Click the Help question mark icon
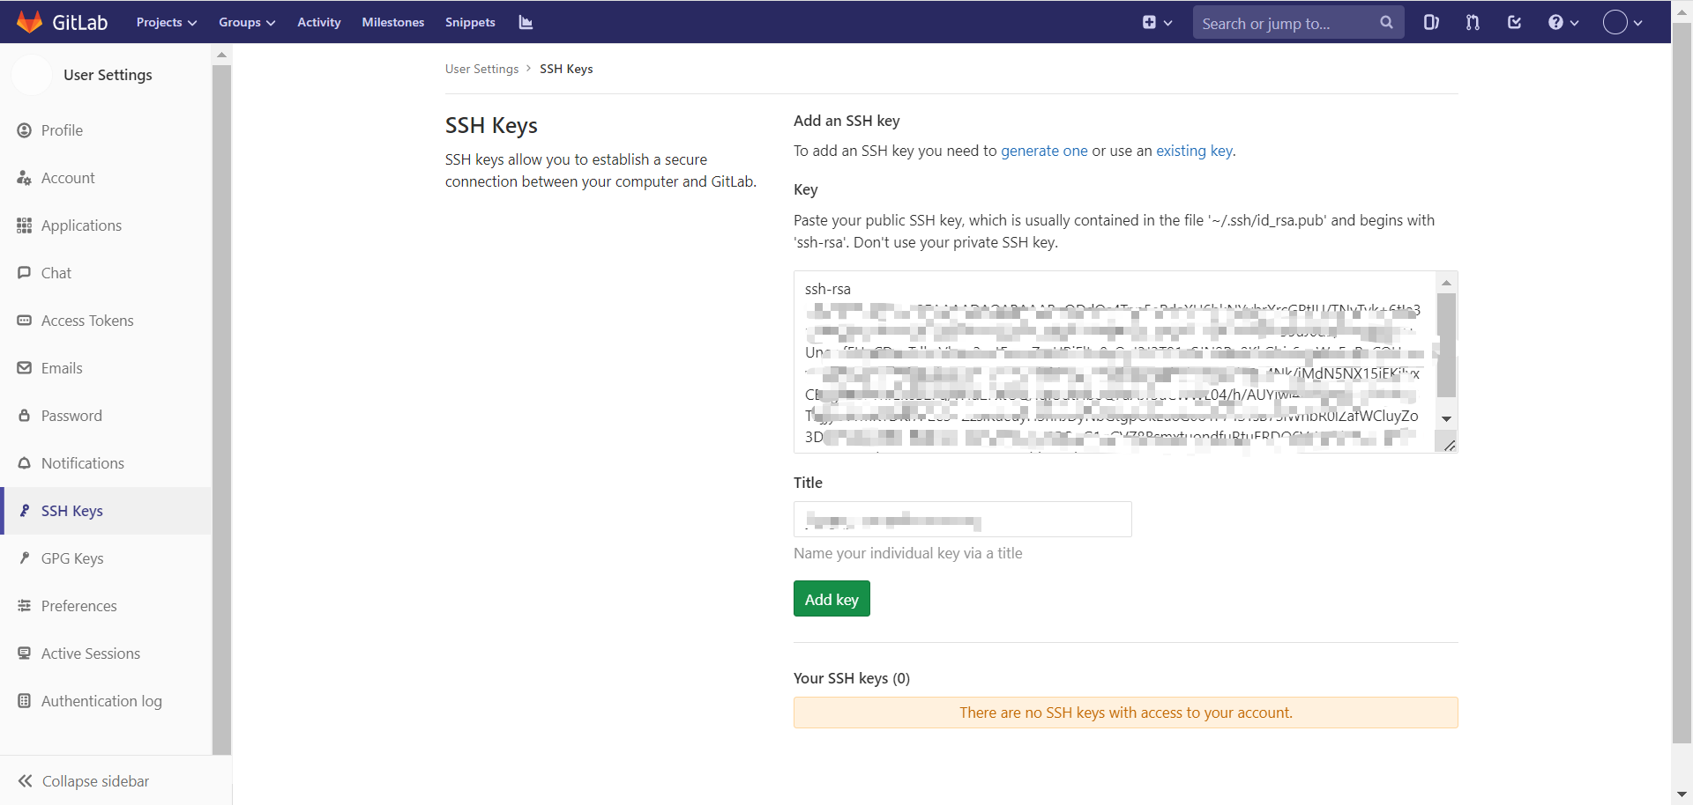1693x805 pixels. point(1555,22)
